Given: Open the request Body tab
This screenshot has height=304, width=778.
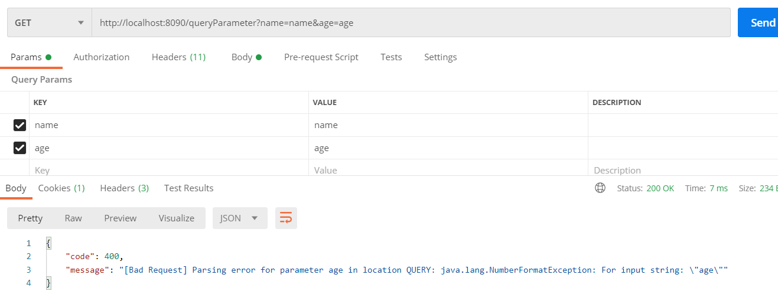Looking at the screenshot, I should [x=246, y=57].
